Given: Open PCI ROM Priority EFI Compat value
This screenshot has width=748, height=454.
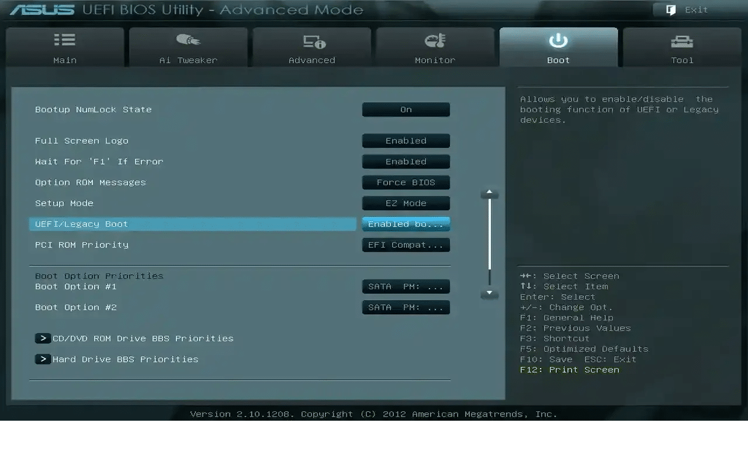Looking at the screenshot, I should click(406, 245).
